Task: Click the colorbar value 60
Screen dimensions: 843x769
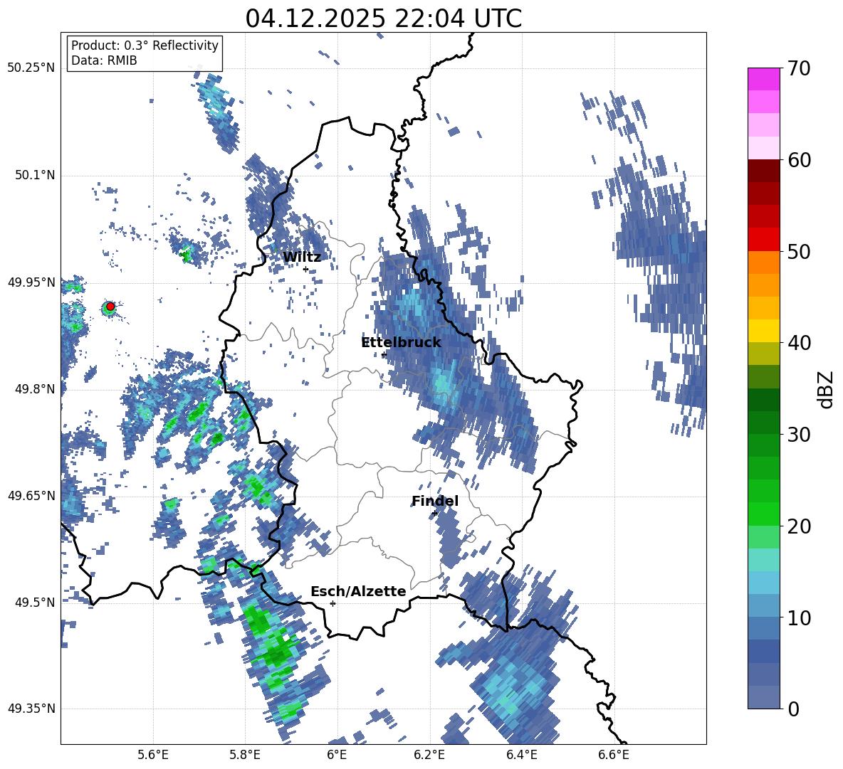Action: point(799,160)
